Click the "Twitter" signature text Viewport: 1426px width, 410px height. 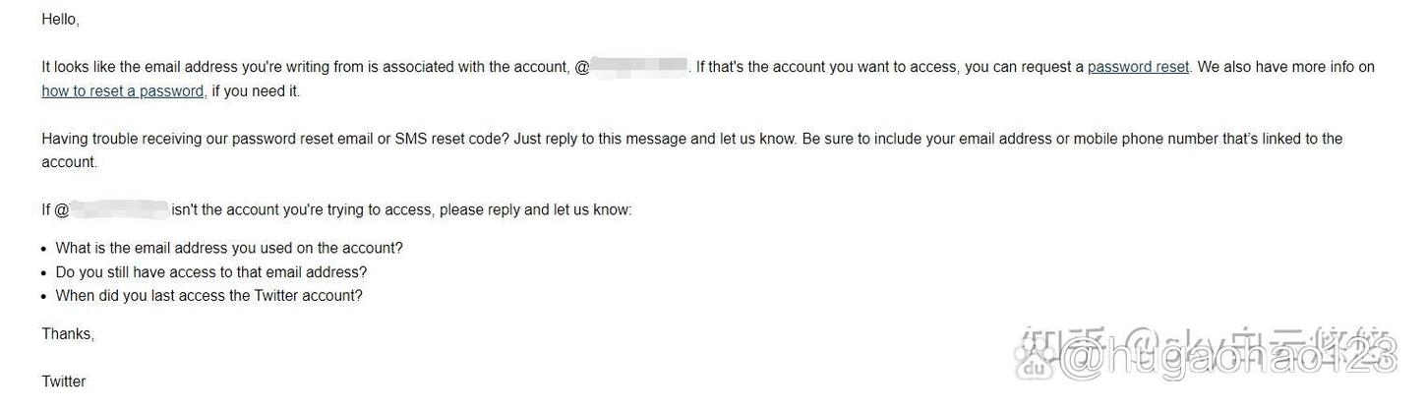click(64, 381)
